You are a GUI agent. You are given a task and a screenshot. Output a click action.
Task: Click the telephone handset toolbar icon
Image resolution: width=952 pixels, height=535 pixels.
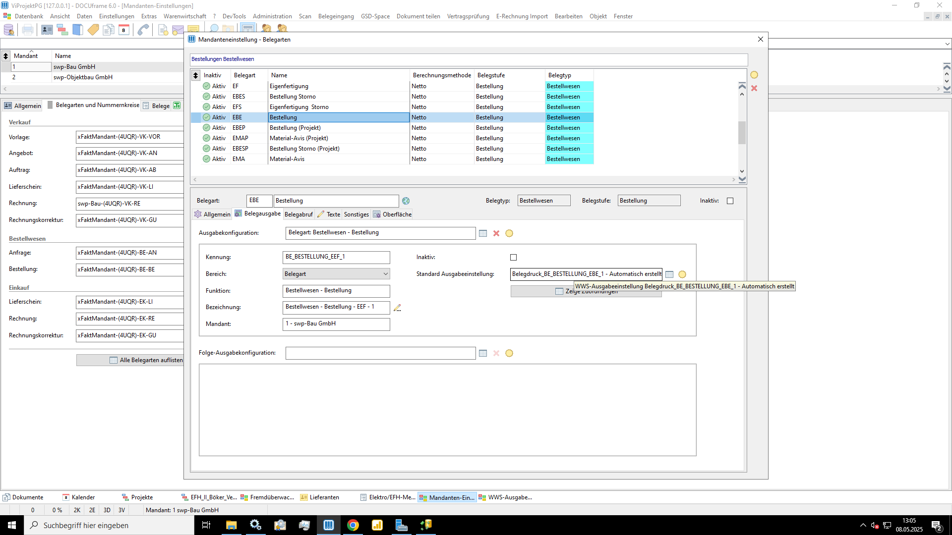[143, 30]
